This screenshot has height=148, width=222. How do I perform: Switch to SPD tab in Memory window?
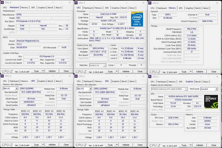tap(180, 8)
